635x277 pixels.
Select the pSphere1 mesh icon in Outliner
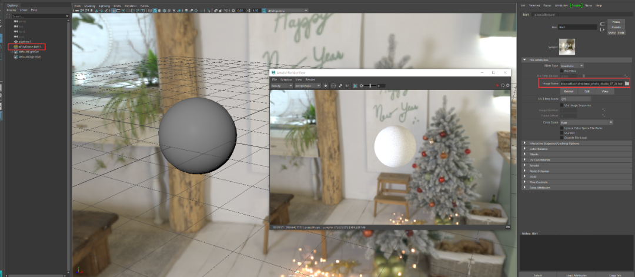tap(16, 42)
